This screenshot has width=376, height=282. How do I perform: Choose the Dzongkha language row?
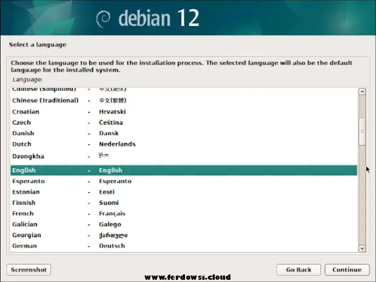[x=28, y=156]
